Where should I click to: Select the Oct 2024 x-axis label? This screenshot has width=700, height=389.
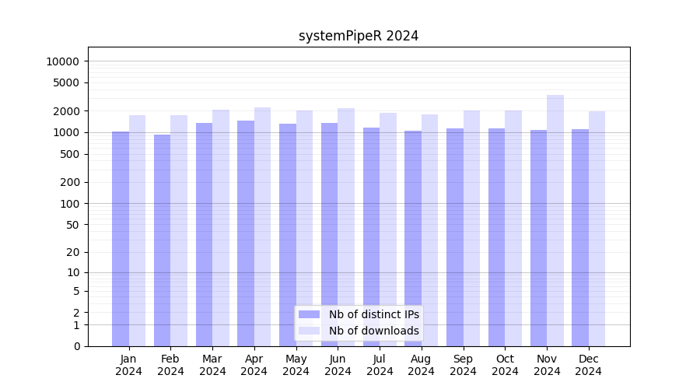coord(505,365)
